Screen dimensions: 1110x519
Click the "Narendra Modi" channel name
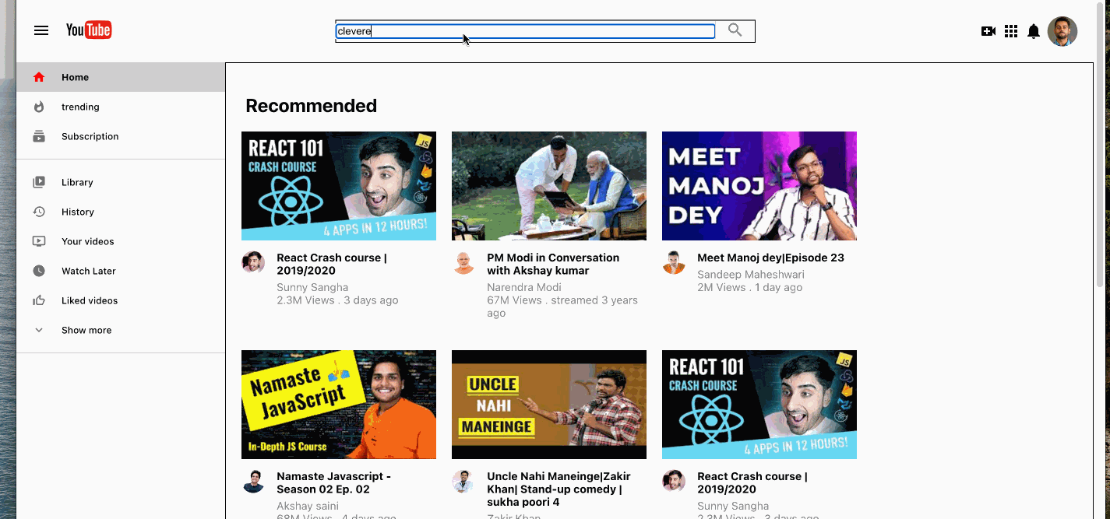(524, 287)
